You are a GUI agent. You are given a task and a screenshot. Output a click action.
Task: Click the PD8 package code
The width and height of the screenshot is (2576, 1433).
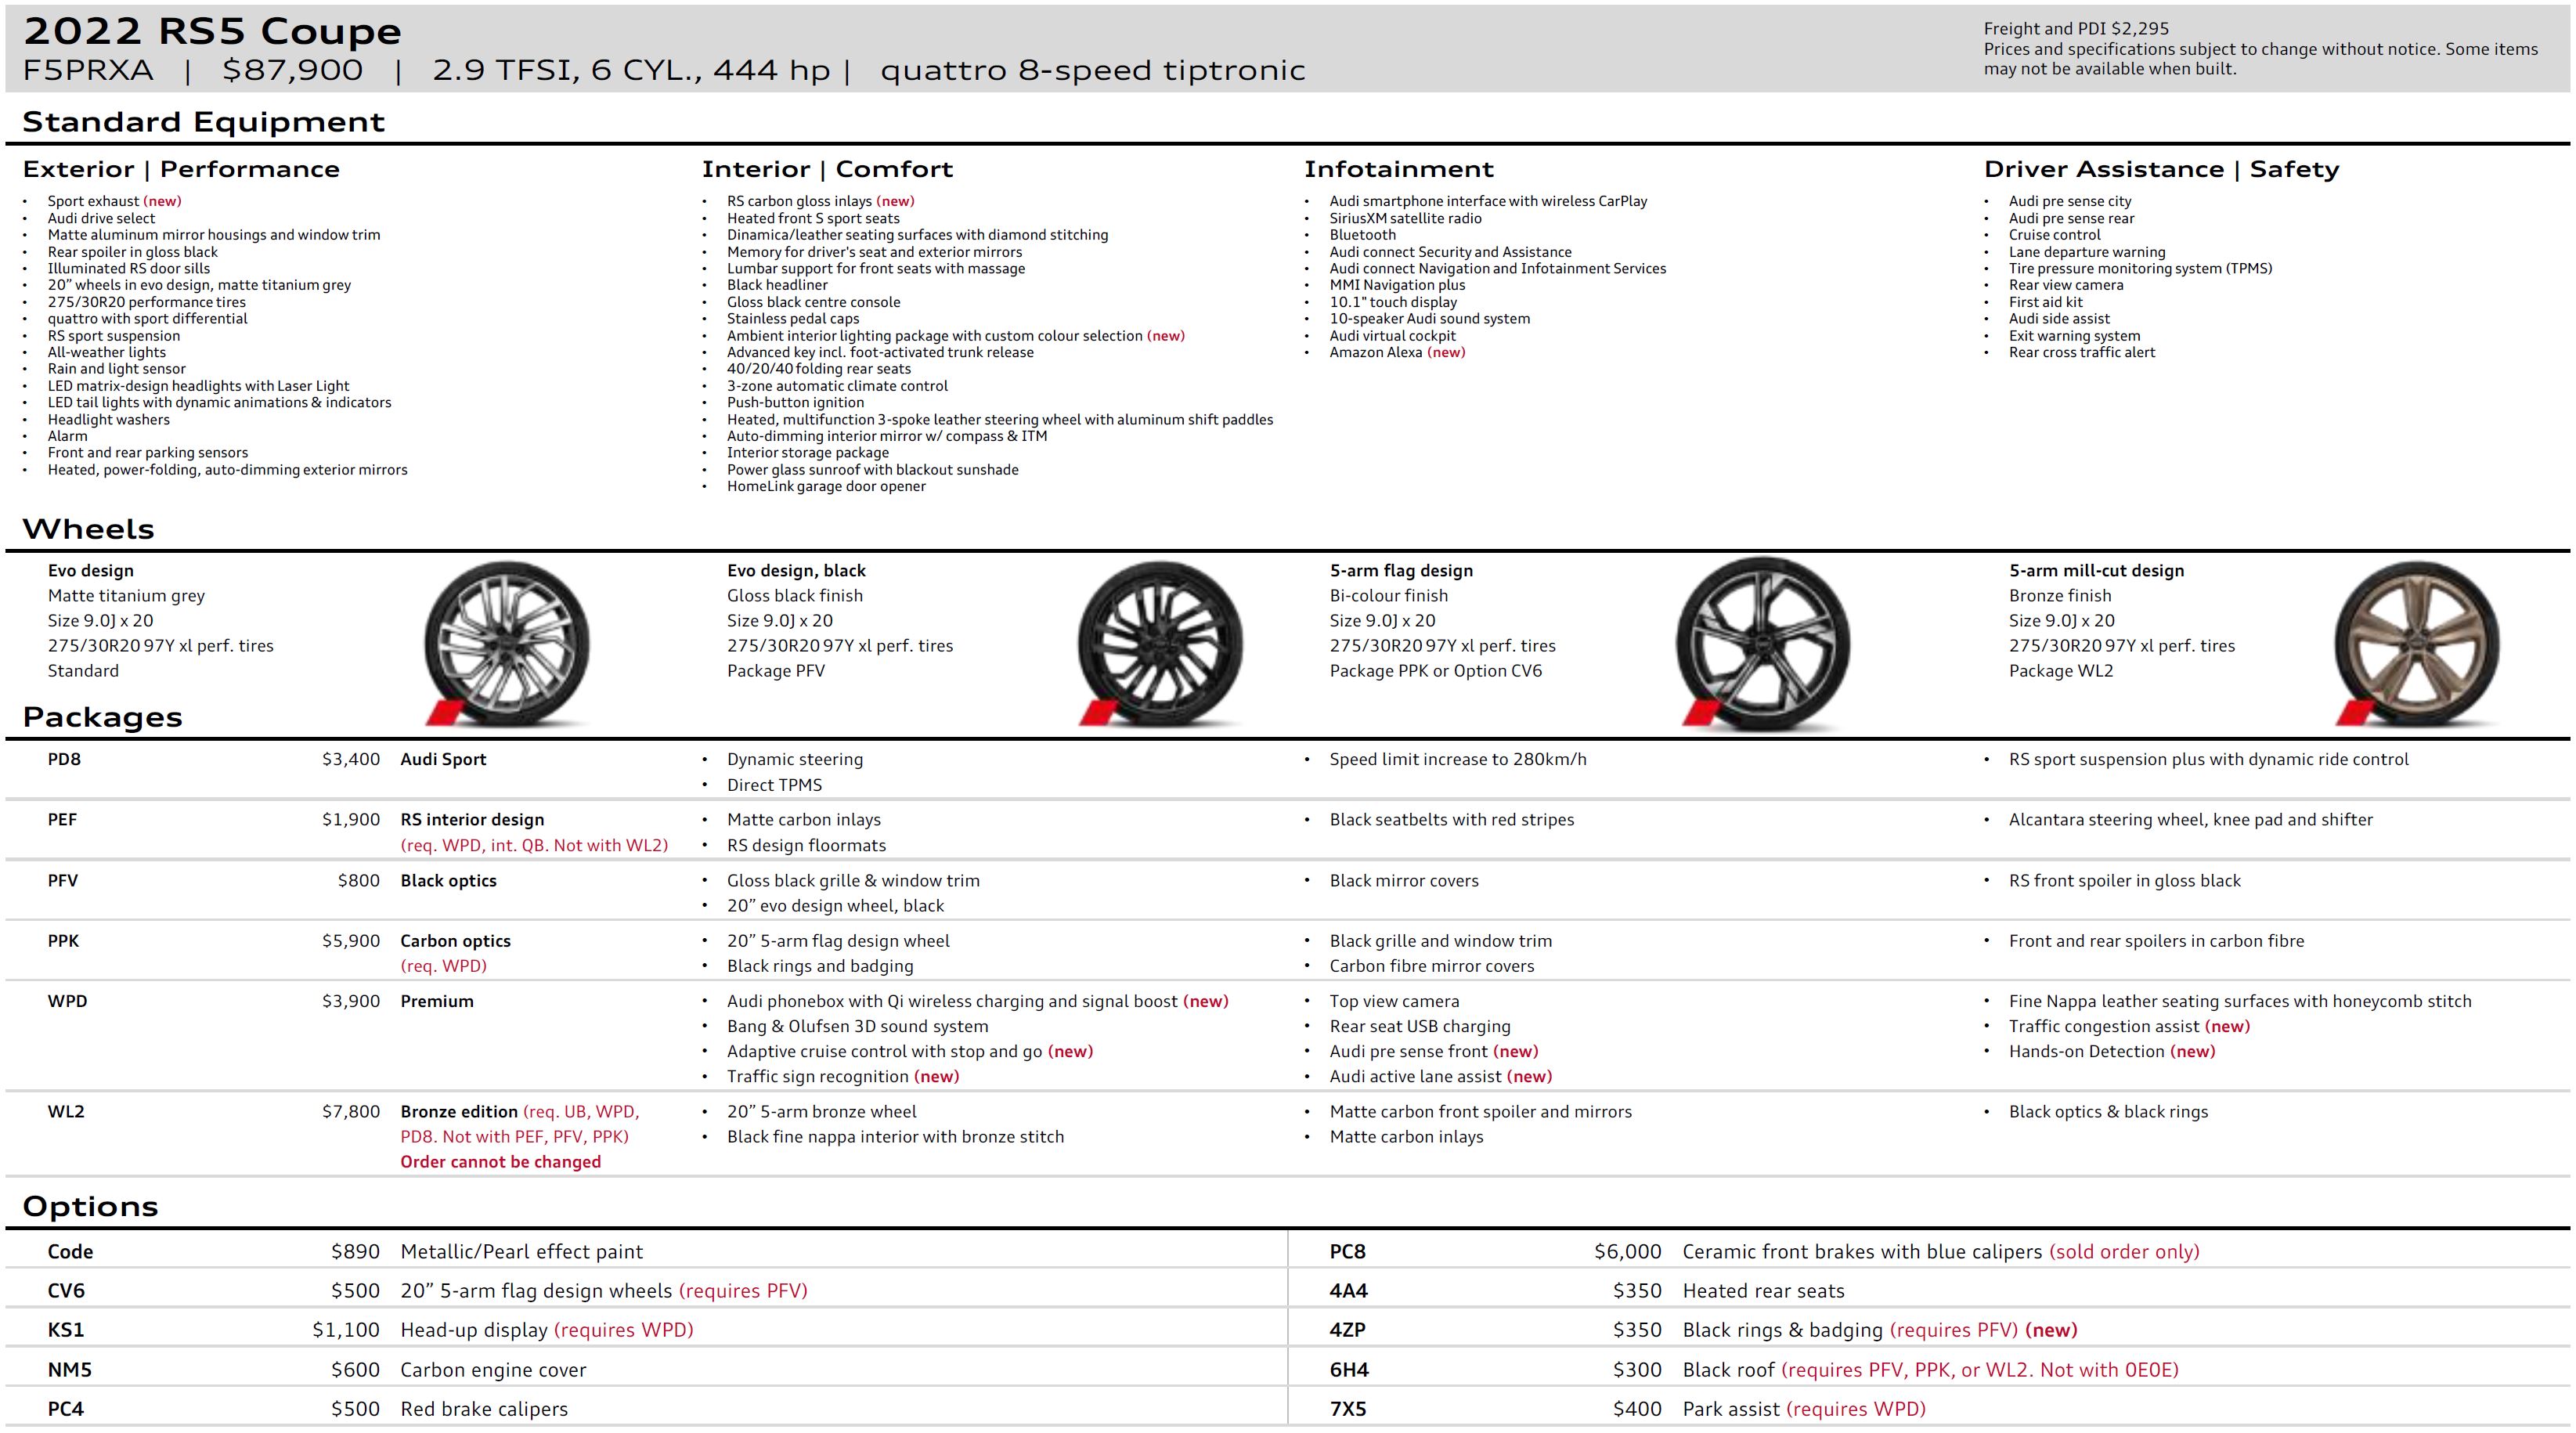(64, 759)
